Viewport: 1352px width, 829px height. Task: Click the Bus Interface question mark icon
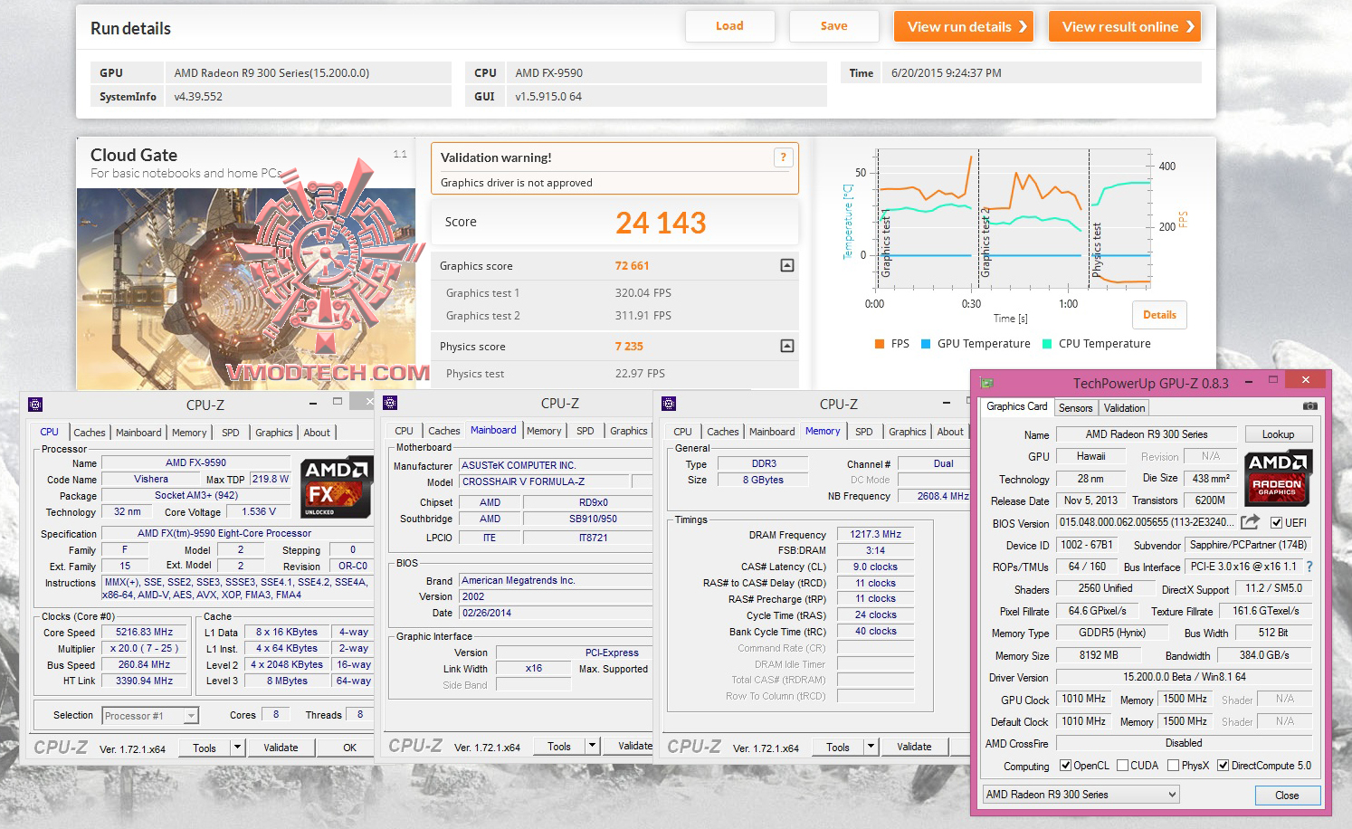point(1309,567)
